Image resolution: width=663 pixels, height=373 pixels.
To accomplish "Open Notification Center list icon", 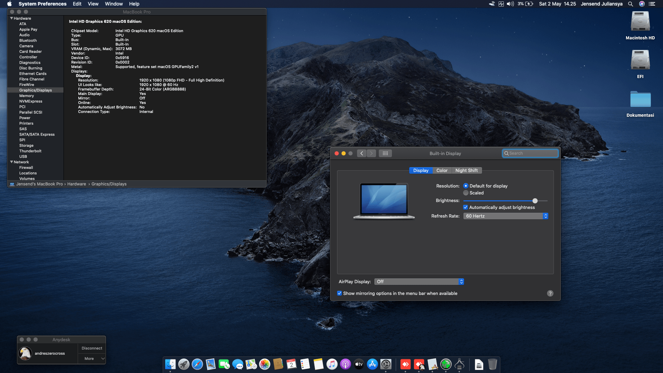I will point(652,4).
